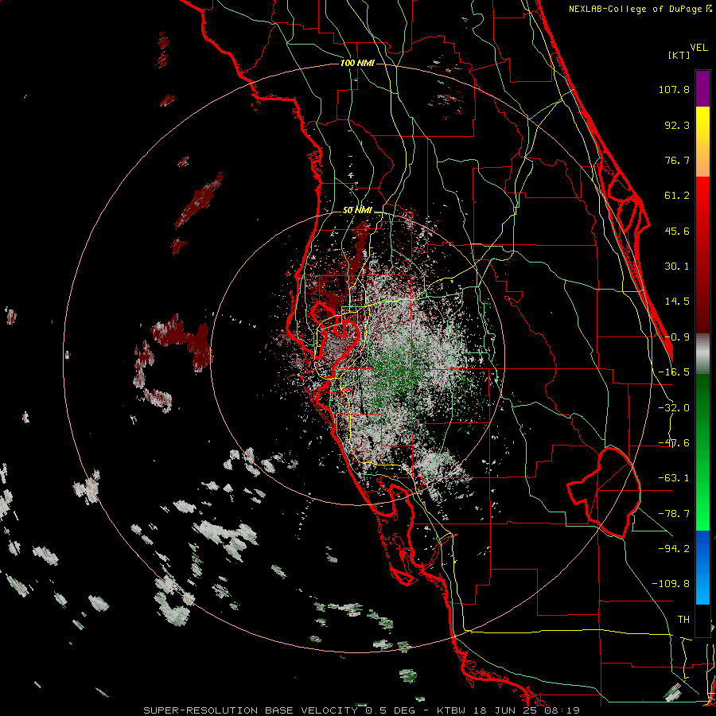Select the -16.5 value on the velocity scale
The width and height of the screenshot is (716, 716).
(674, 372)
